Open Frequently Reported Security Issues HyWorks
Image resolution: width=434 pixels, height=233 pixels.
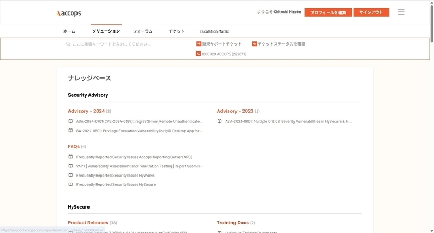[x=116, y=176]
